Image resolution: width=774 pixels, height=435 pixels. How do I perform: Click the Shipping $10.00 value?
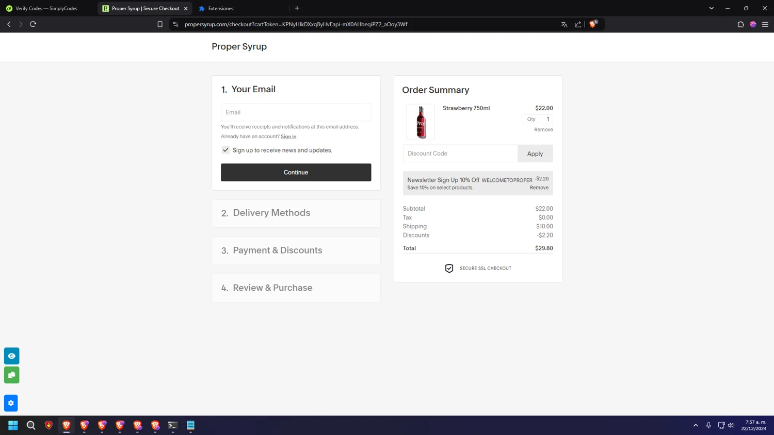pos(544,226)
